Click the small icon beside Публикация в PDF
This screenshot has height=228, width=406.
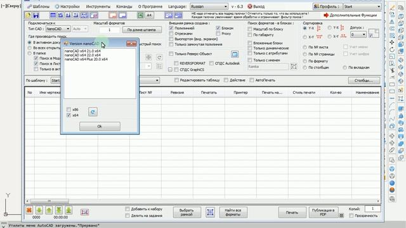tap(341, 215)
